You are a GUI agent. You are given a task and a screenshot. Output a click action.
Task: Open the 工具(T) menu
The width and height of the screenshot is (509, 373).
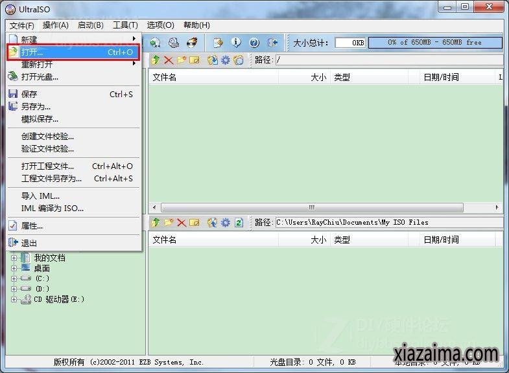pos(125,25)
